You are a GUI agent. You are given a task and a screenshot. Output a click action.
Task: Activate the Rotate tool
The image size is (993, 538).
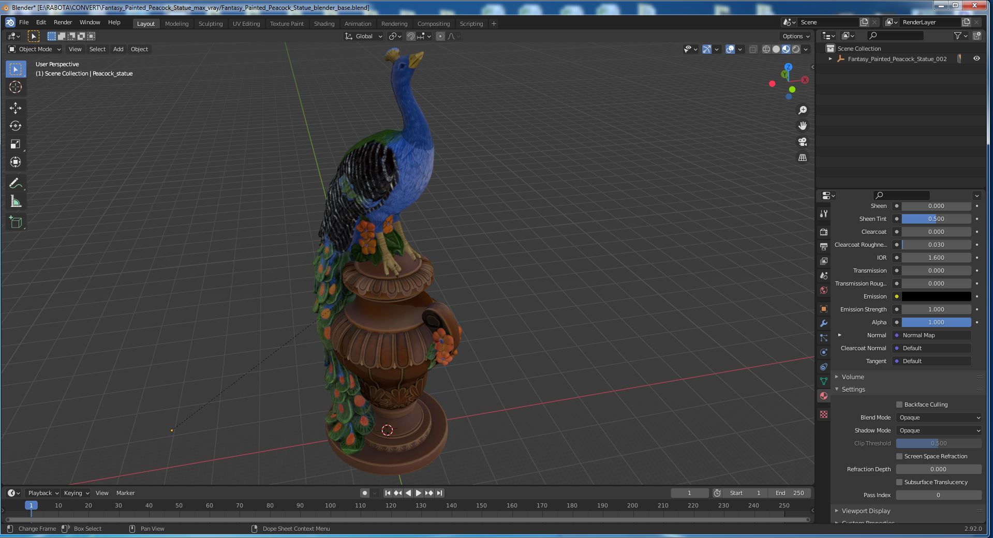pos(16,126)
